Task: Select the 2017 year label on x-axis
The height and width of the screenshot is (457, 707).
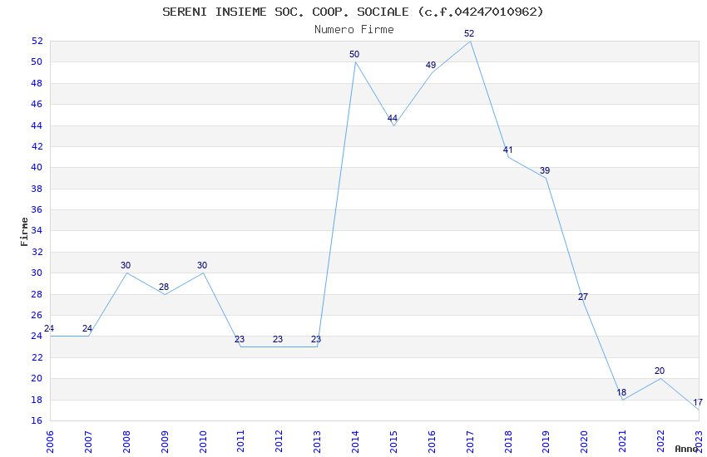Action: pos(470,441)
